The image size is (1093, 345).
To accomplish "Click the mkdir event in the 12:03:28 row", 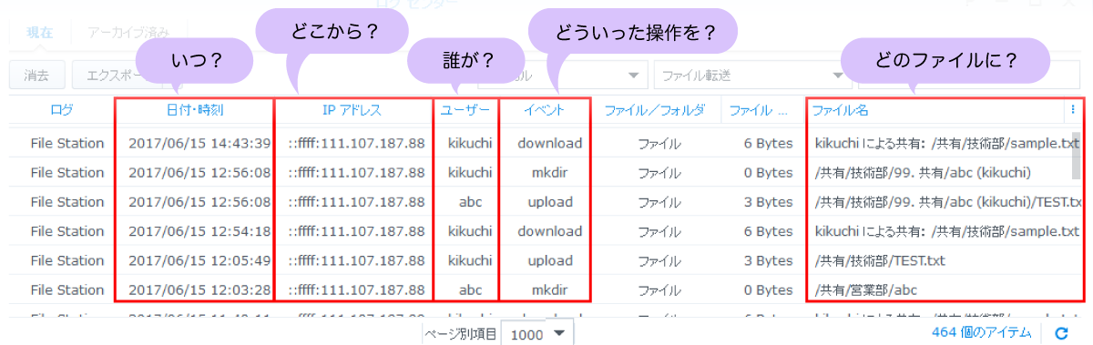I will pos(549,289).
